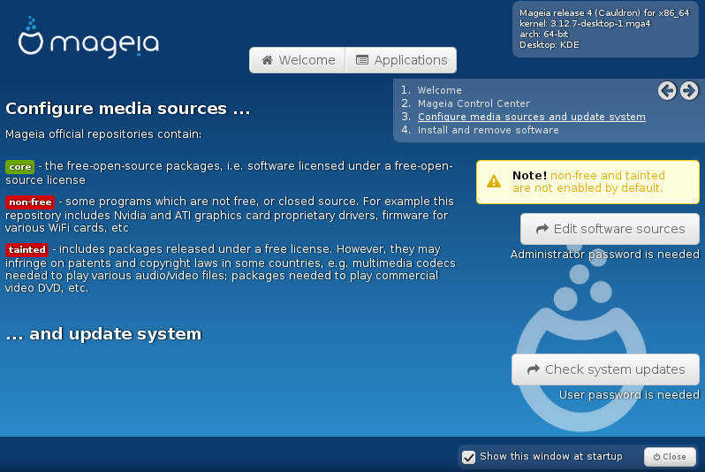Click Edit software sources button
The image size is (705, 472).
tap(610, 229)
